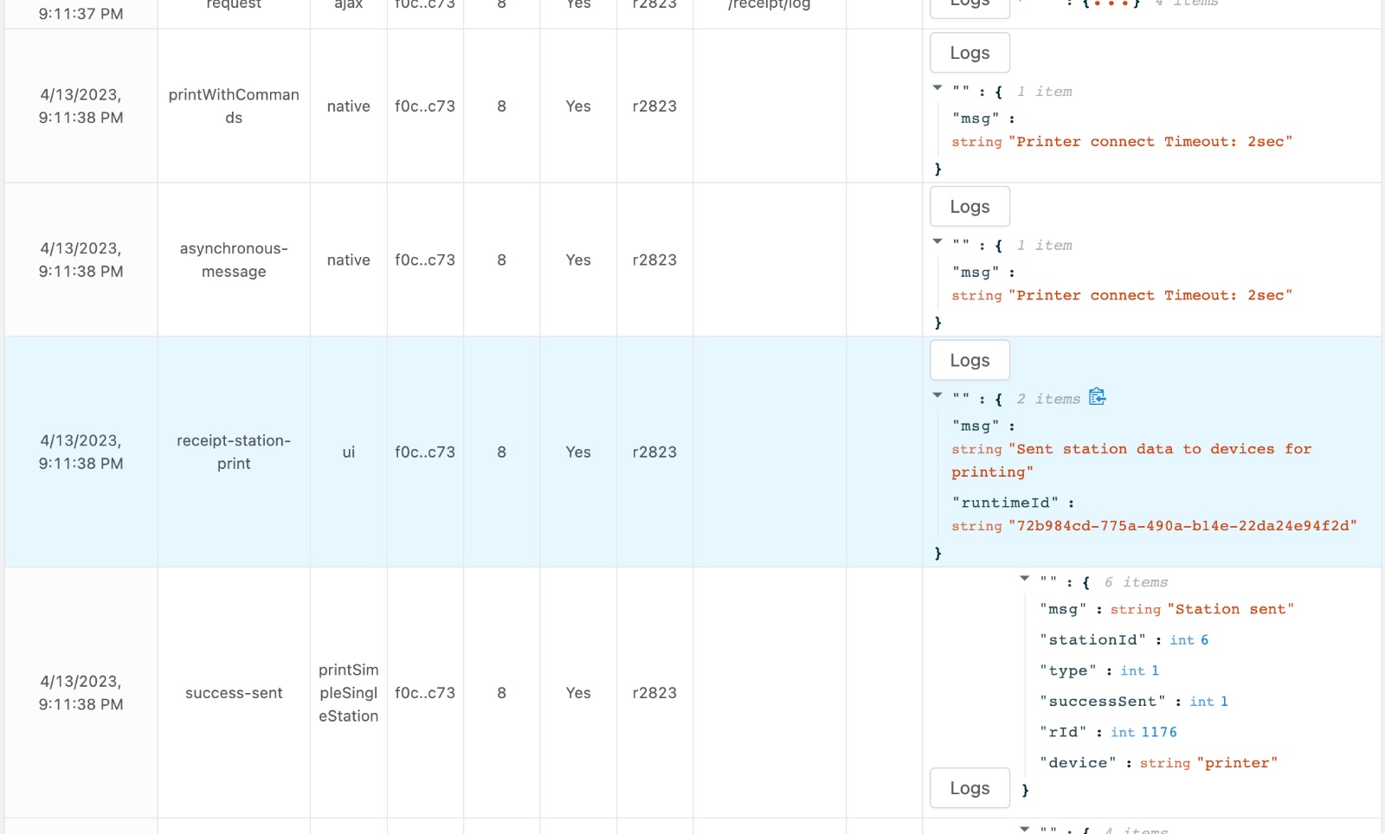This screenshot has width=1385, height=834.
Task: Open Logs for the printWithCommands event
Action: coord(969,54)
